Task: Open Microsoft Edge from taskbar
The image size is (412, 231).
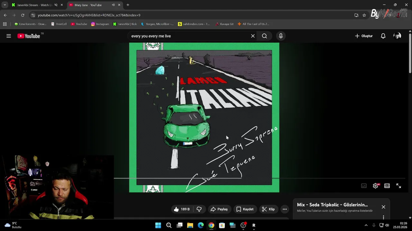Action: pyautogui.click(x=201, y=225)
